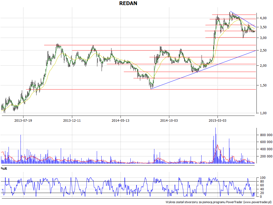Image resolution: width=273 pixels, height=205 pixels.
Task: Click the 0 level on %R axis
Action: (261, 197)
